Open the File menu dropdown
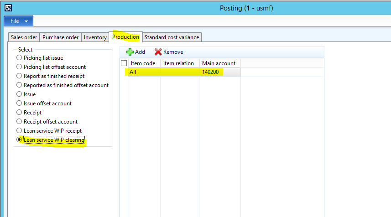This screenshot has width=391, height=217. click(18, 21)
